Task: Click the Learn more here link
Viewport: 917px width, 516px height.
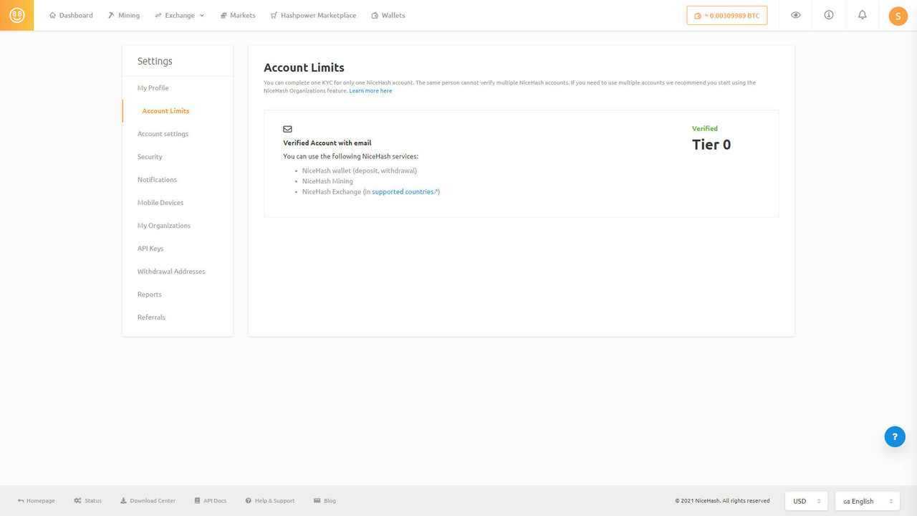Action: [x=370, y=90]
